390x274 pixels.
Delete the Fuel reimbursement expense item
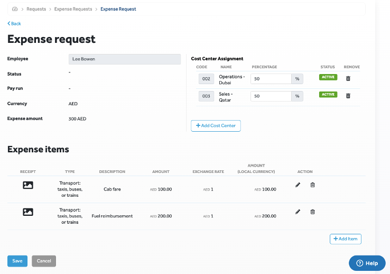pos(312,212)
